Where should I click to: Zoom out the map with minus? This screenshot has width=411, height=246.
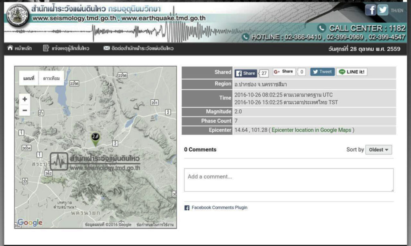coord(24,110)
